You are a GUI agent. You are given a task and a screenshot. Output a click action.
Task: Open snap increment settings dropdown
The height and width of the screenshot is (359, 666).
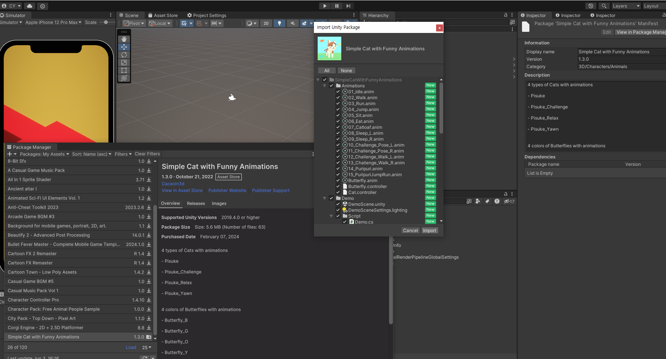coord(216,23)
